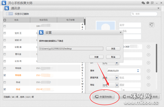Image resolution: width=164 pixels, height=107 pixels.
Task: Select the orange 常晓娟 contact name
Action: [x=18, y=75]
